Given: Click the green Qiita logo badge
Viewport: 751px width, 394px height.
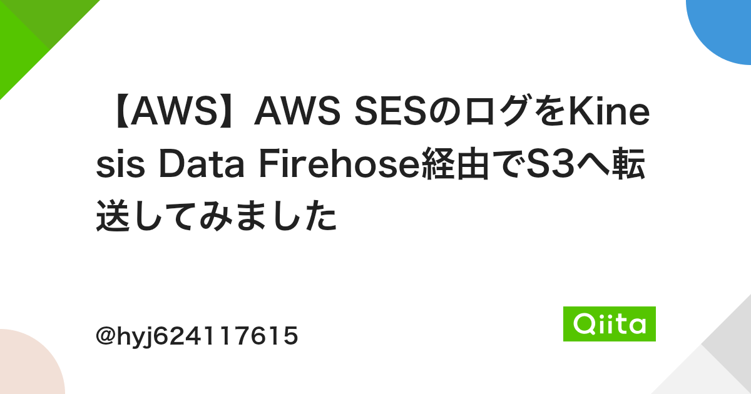Looking at the screenshot, I should [610, 324].
